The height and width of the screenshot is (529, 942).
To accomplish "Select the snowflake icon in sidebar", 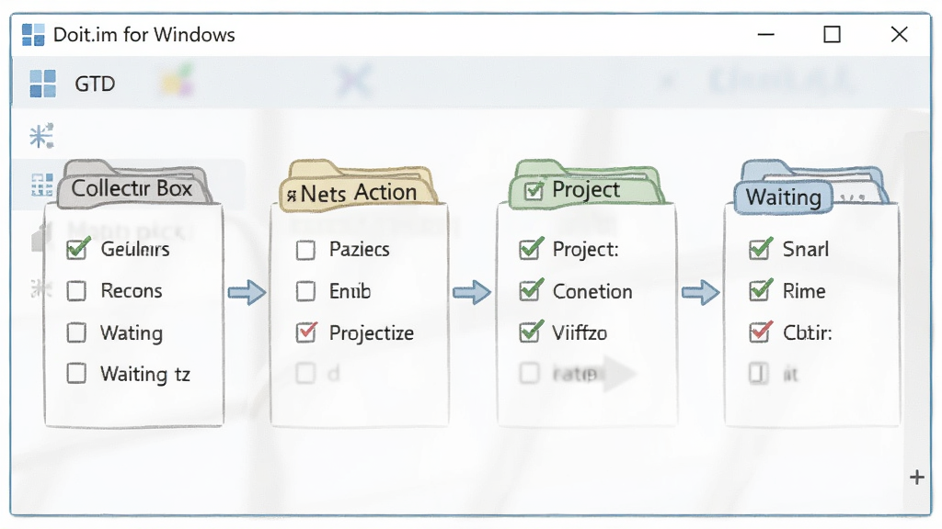I will (x=41, y=136).
